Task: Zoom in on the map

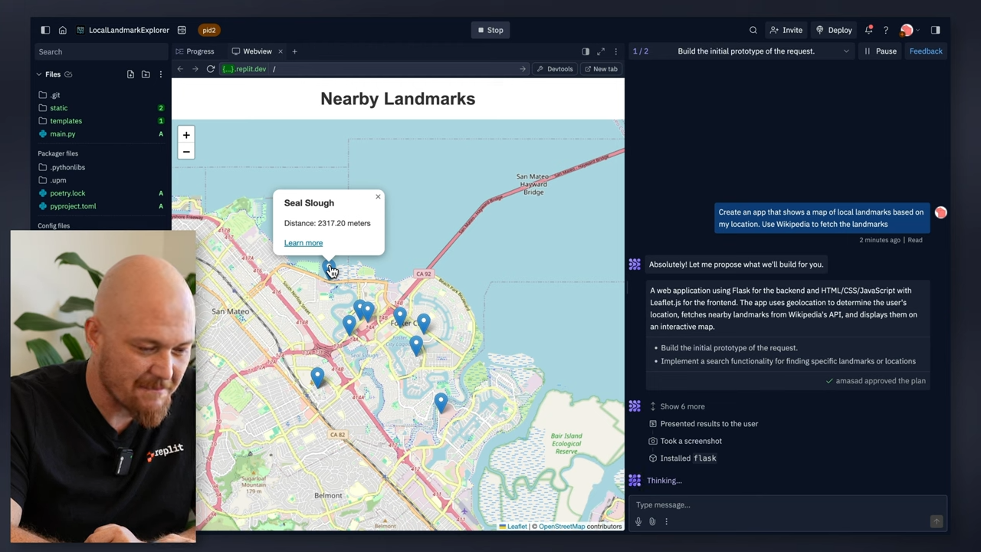Action: [186, 135]
